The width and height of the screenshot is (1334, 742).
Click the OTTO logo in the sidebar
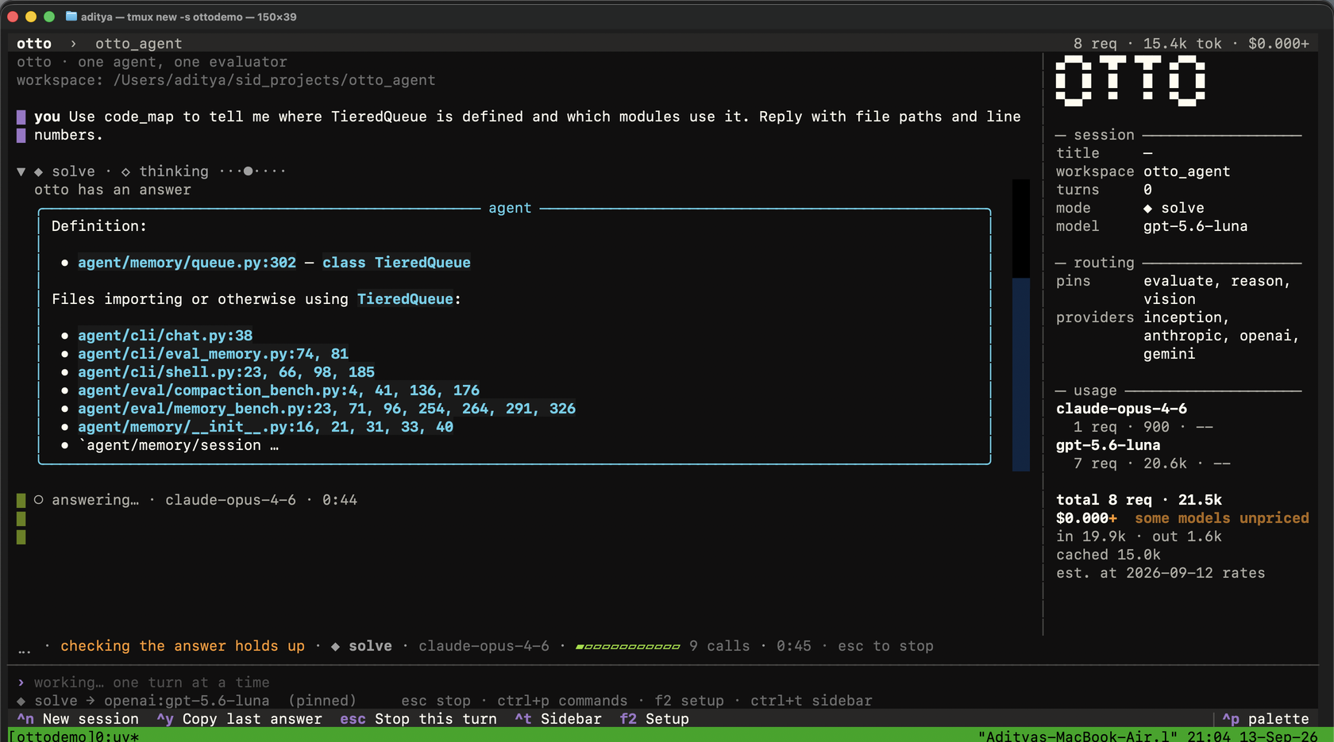click(1130, 80)
